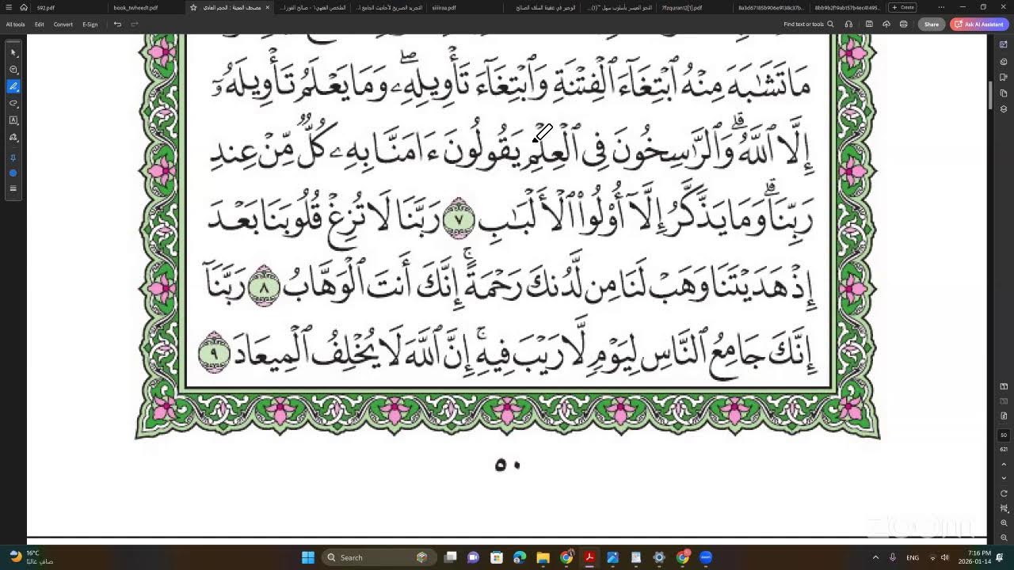Open Windows Start menu
1014x570 pixels.
(308, 557)
